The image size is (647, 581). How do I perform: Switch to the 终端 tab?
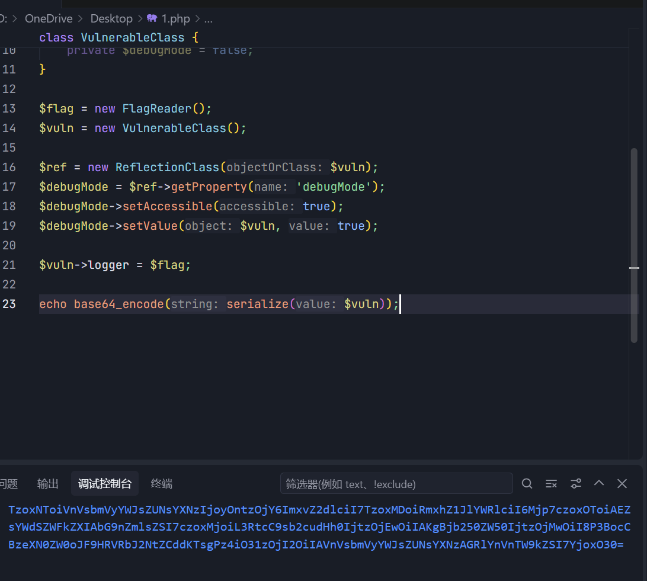(162, 484)
